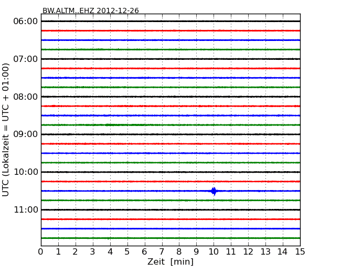
Task: Select the black seismogram trace at 08:00
Action: (x=170, y=97)
